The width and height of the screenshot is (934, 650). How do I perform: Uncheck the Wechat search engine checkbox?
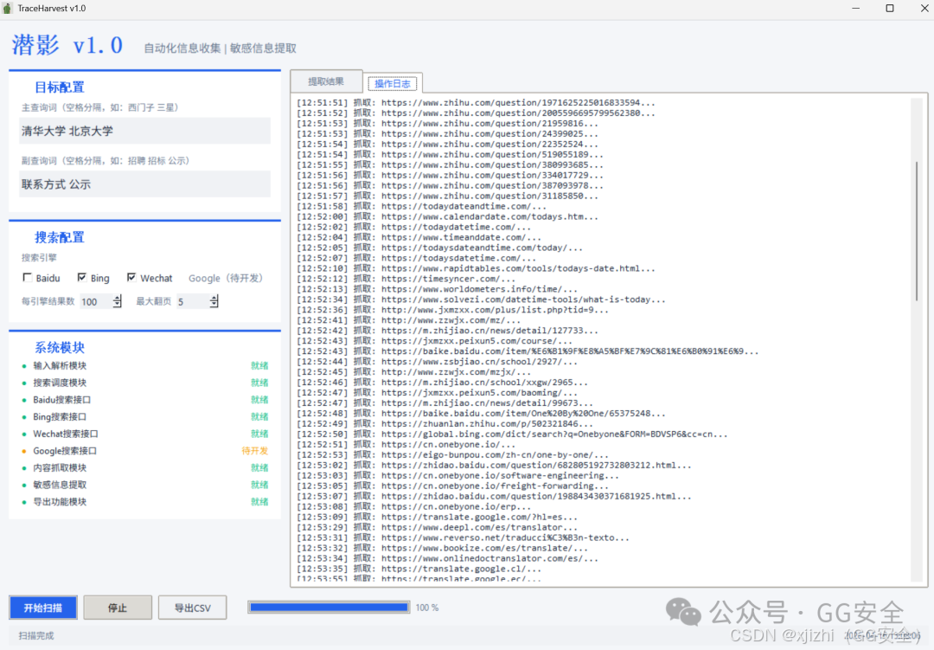[131, 277]
